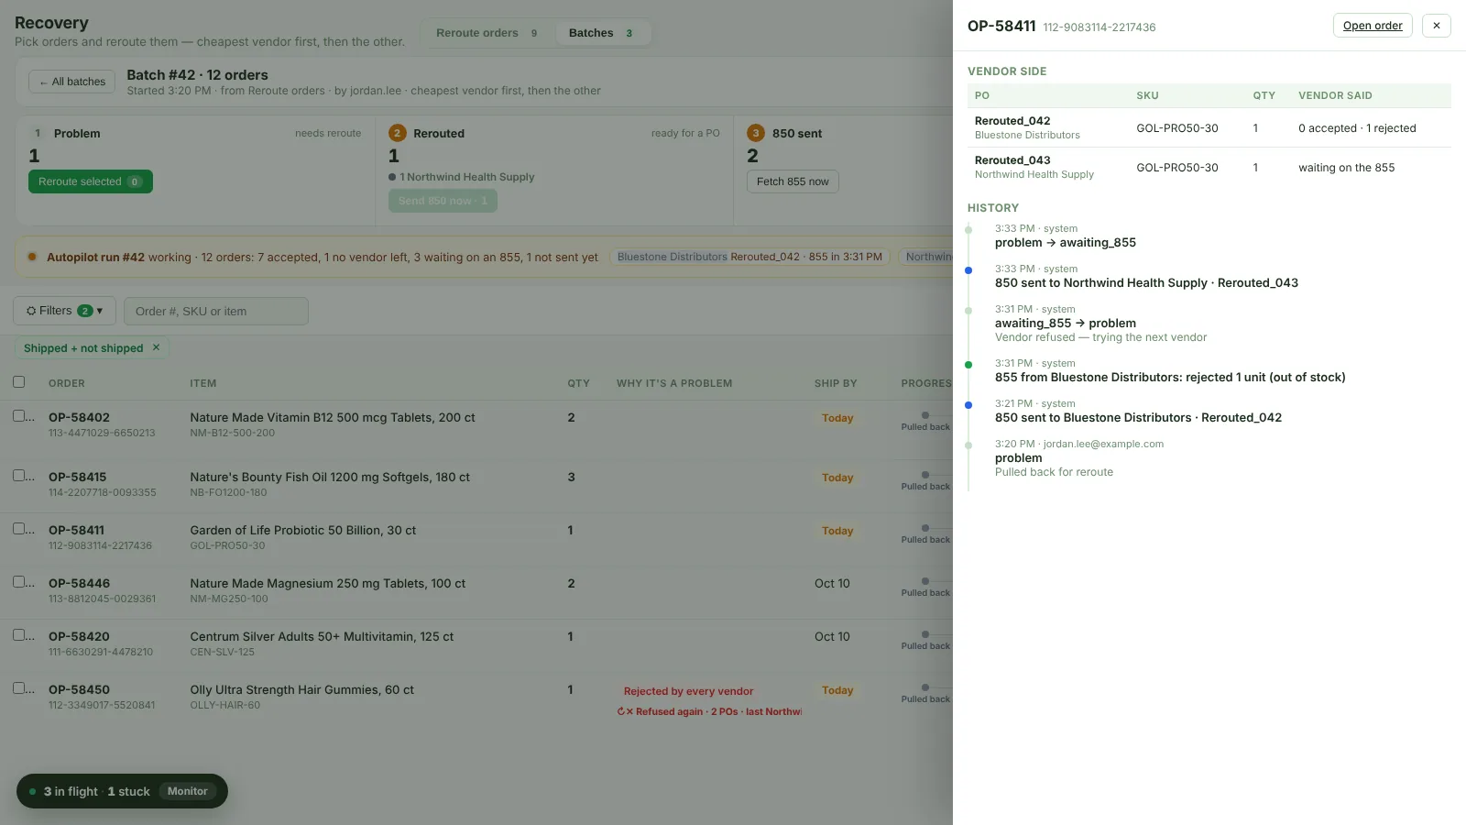Screen dimensions: 1466x825
Task: Switch to the Reroute orders tab
Action: point(487,33)
